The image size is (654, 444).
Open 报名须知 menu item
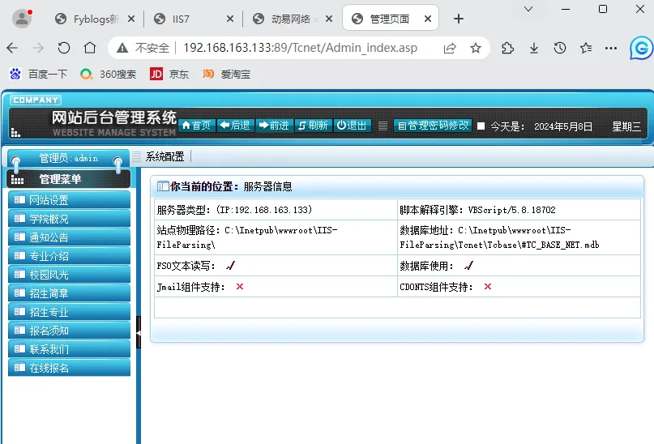click(69, 331)
